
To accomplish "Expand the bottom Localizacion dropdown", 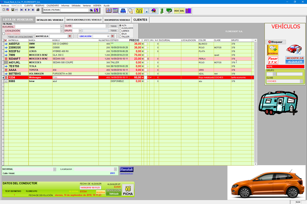I will [116, 169].
